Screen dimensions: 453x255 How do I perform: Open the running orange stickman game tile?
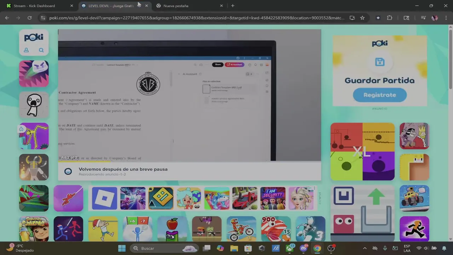(x=414, y=229)
